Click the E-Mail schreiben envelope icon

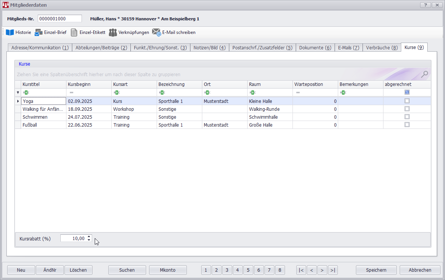[x=157, y=32]
